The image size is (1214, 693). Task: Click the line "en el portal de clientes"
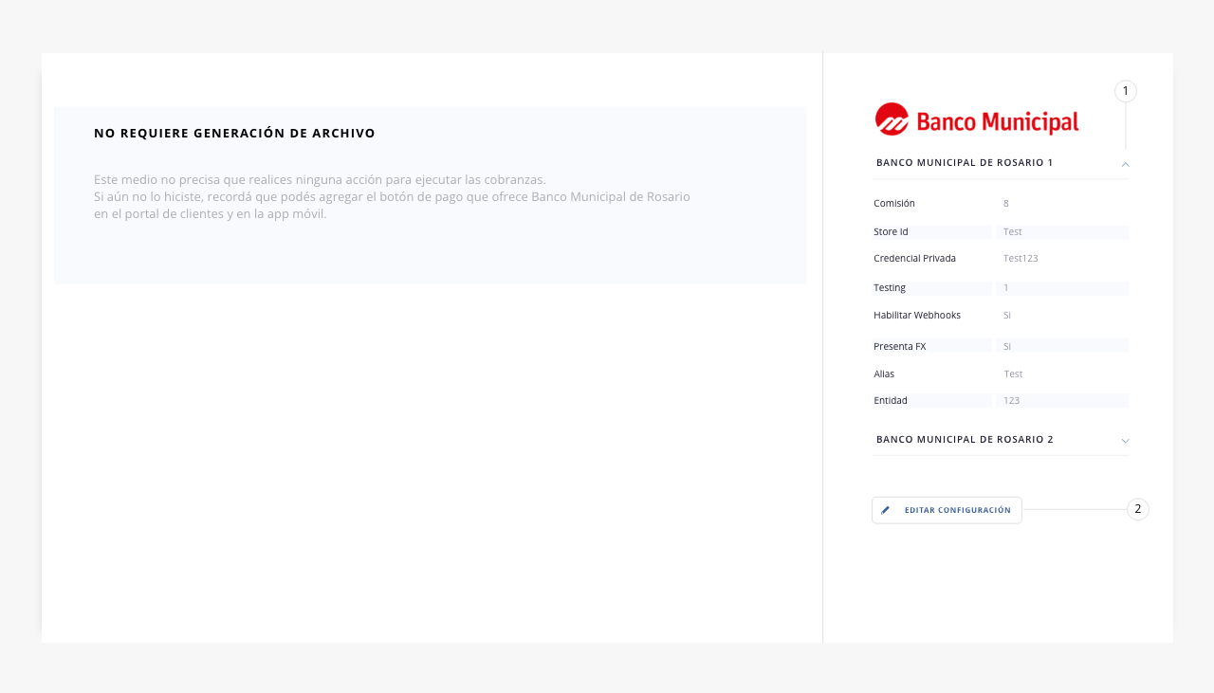210,214
